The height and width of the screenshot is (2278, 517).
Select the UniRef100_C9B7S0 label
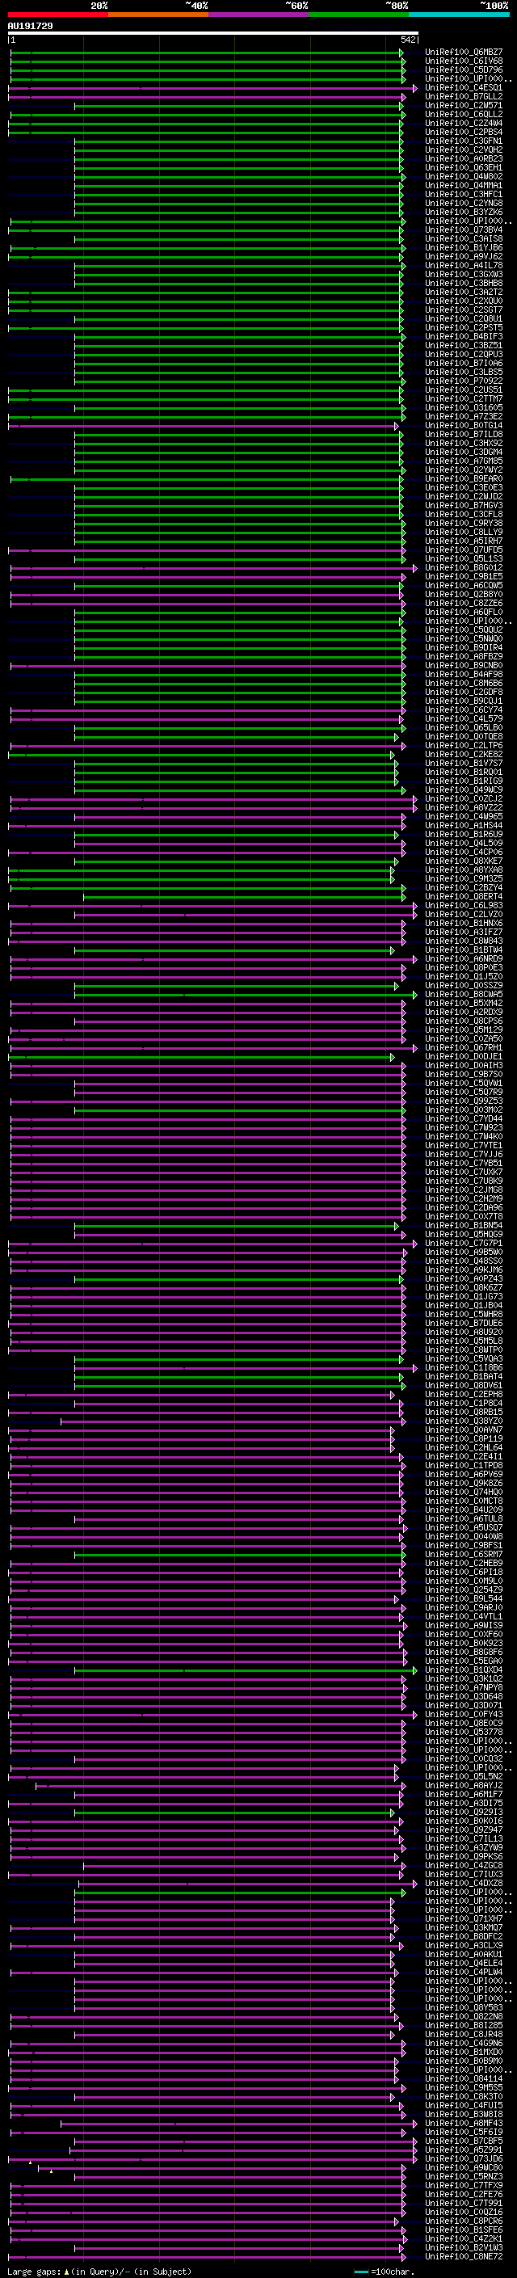(x=464, y=1076)
